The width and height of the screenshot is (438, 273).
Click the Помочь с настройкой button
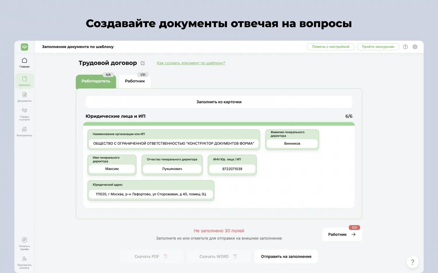331,47
